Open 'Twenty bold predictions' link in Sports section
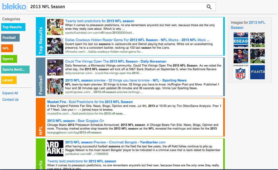278x170 pixels. [82, 161]
